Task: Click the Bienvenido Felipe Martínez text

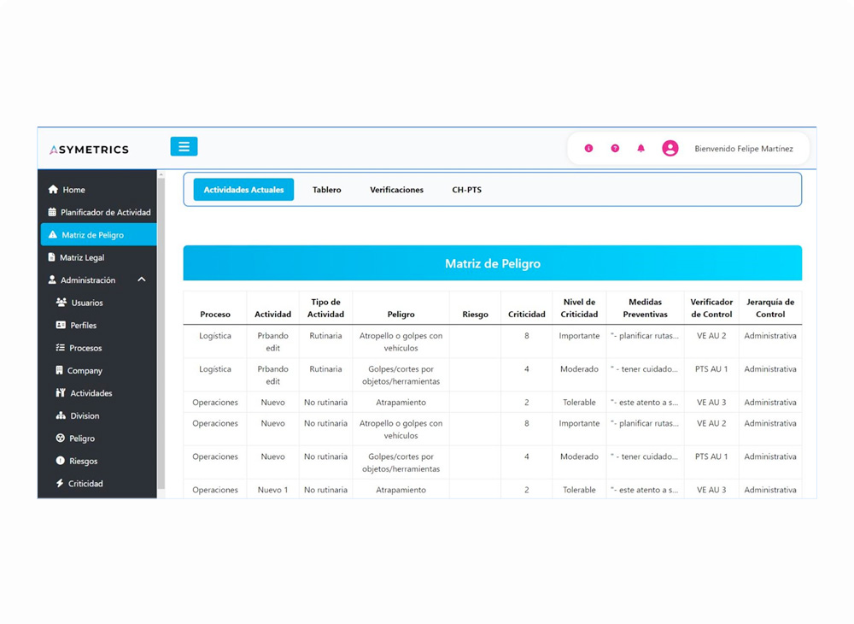Action: coord(743,149)
